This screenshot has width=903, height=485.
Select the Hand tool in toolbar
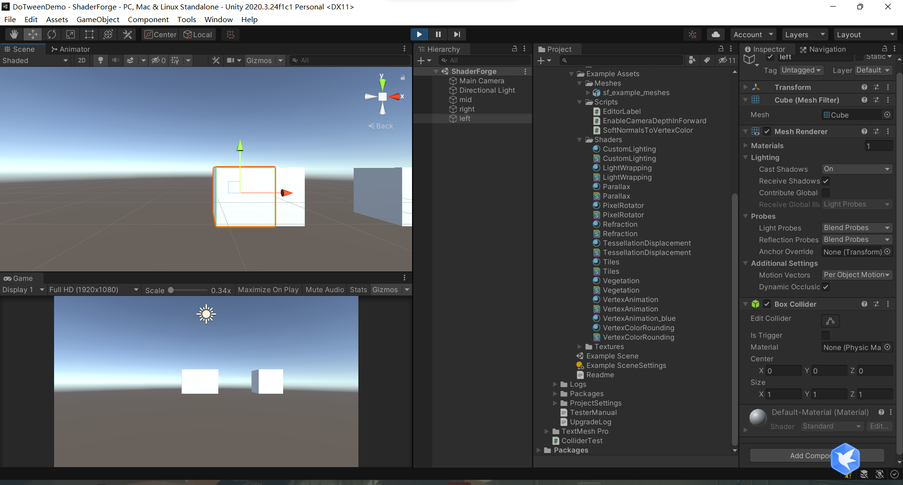(x=14, y=34)
